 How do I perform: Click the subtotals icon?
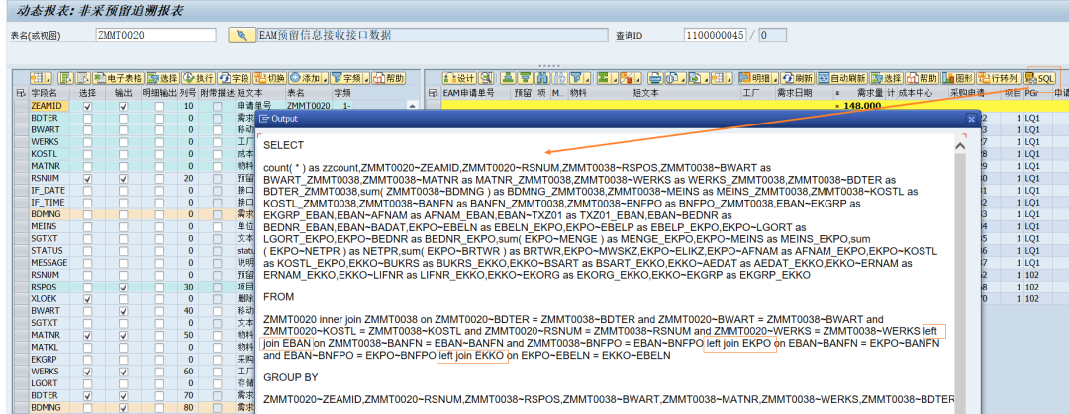(x=628, y=78)
